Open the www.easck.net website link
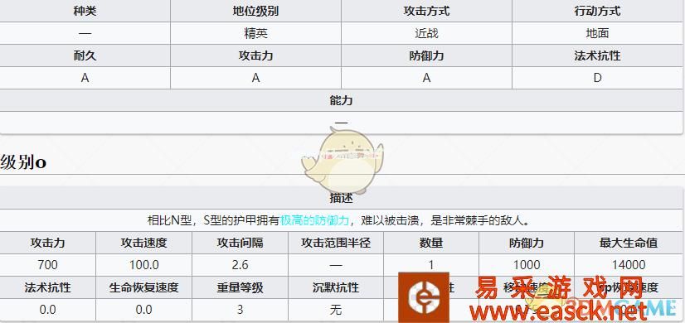685x323 pixels. 558,311
